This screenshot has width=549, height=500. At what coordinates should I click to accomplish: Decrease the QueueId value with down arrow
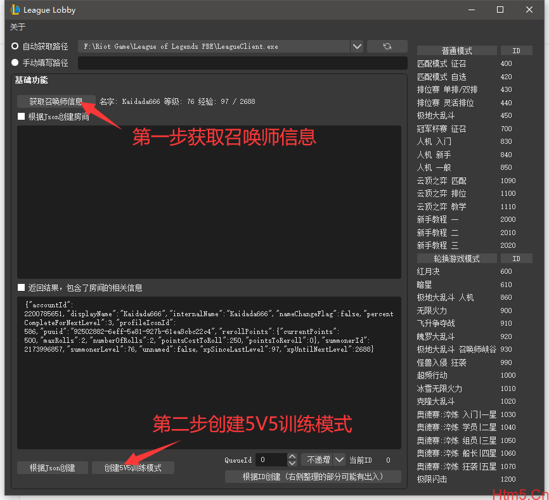[x=292, y=463]
